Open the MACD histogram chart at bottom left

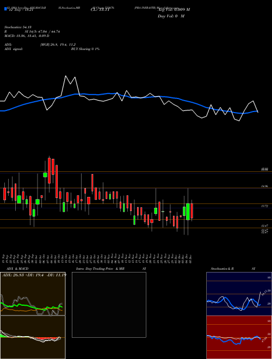[33, 337]
